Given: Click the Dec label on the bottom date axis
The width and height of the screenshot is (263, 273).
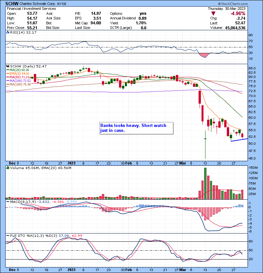Looking at the screenshot, I should pyautogui.click(x=12, y=270).
